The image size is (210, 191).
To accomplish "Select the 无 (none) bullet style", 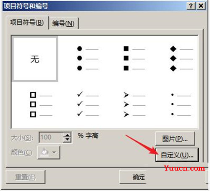I will [35, 59].
